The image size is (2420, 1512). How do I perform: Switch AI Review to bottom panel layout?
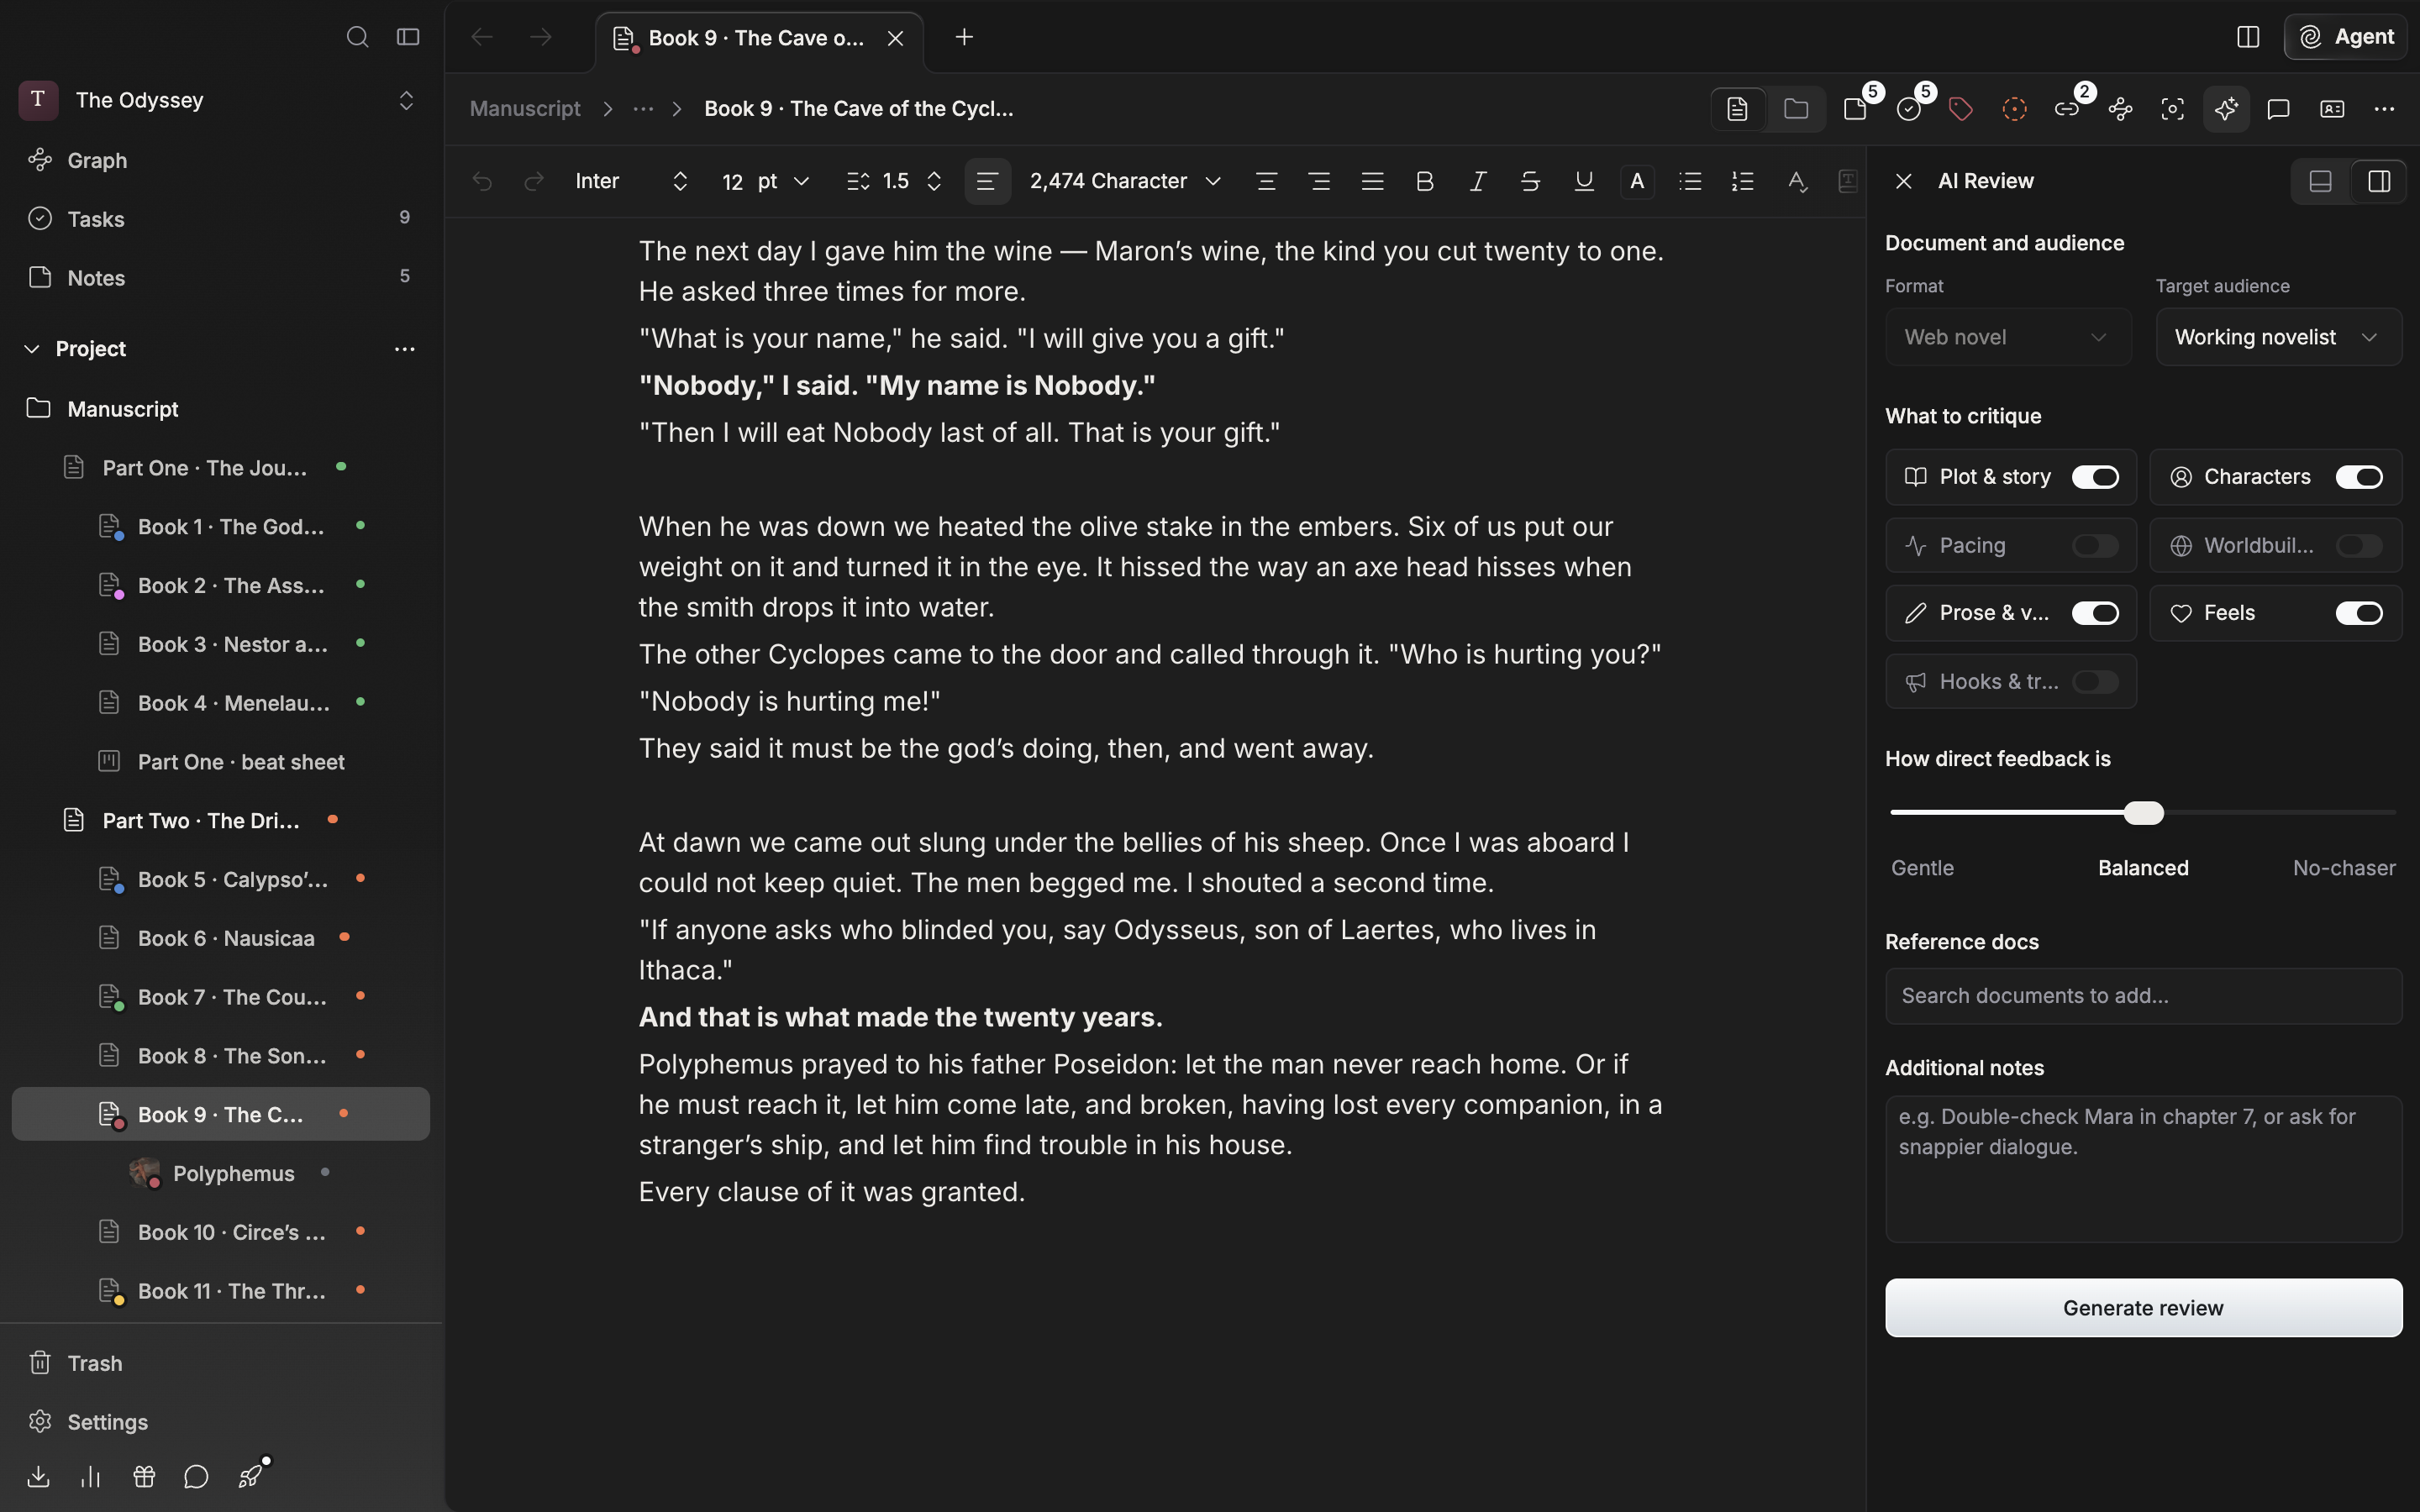[x=2321, y=181]
